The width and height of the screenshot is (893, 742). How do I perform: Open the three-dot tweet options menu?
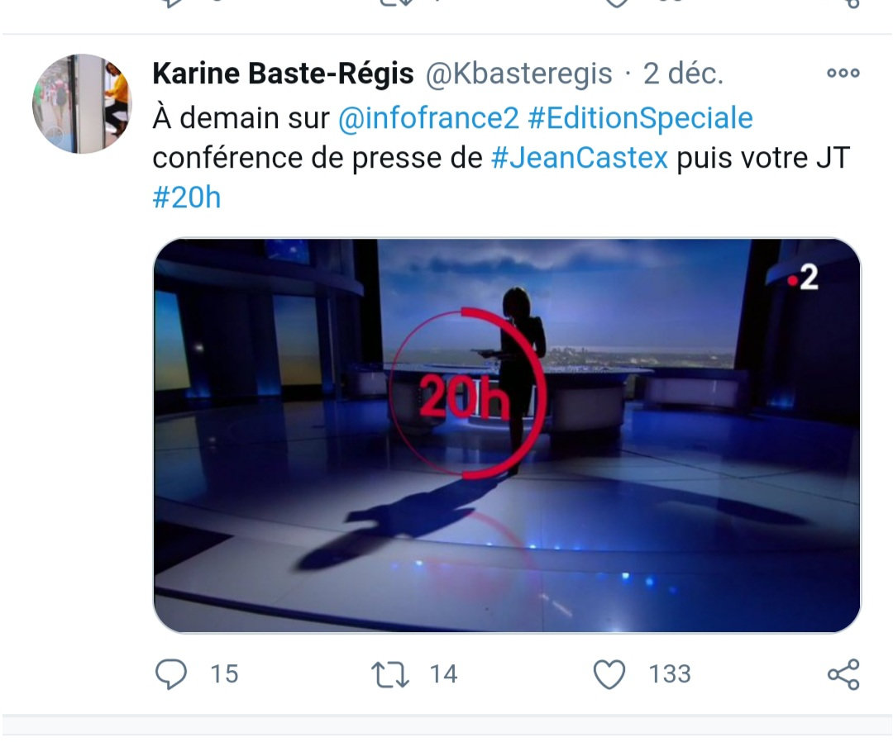(x=843, y=73)
